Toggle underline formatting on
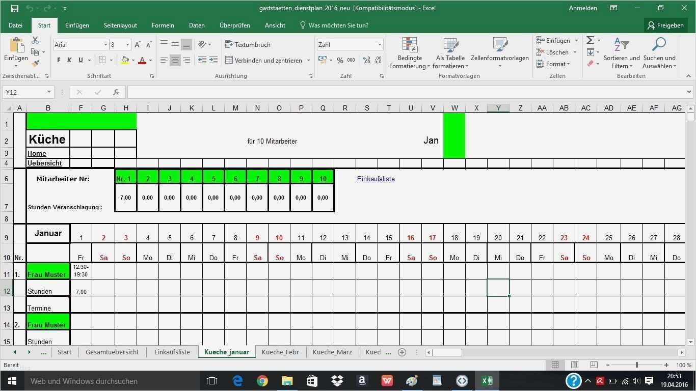This screenshot has width=696, height=391. 81,60
